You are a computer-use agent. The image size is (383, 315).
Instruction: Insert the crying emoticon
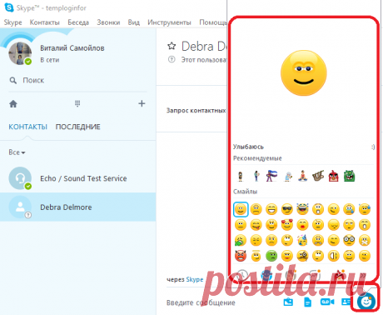pyautogui.click(x=349, y=209)
